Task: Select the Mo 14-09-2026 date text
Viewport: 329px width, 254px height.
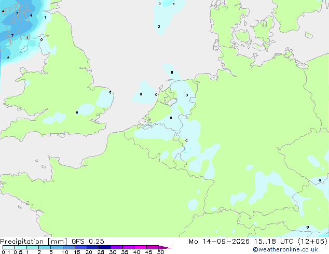Action: pyautogui.click(x=220, y=242)
